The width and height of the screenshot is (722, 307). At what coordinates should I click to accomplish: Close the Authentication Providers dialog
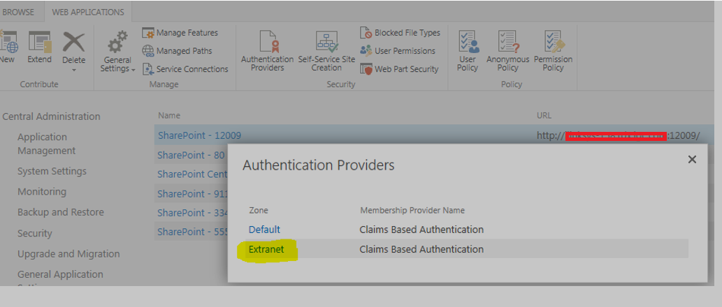tap(692, 160)
